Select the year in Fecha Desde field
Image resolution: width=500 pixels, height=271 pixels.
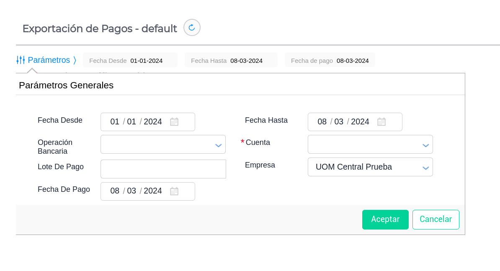[x=153, y=122]
